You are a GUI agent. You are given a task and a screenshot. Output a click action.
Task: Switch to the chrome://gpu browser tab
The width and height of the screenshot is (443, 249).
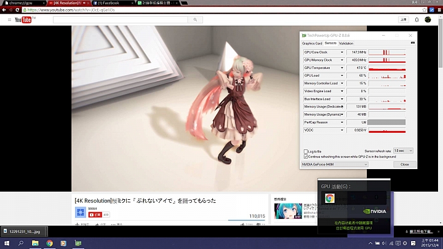tap(24, 3)
